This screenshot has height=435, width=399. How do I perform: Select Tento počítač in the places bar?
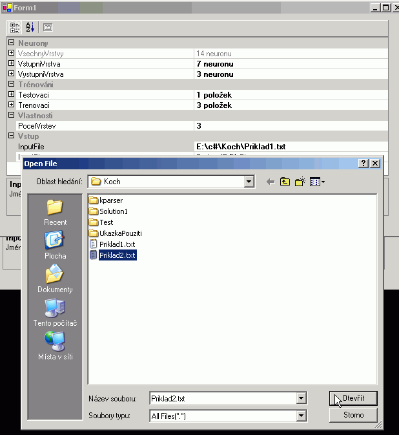55,313
